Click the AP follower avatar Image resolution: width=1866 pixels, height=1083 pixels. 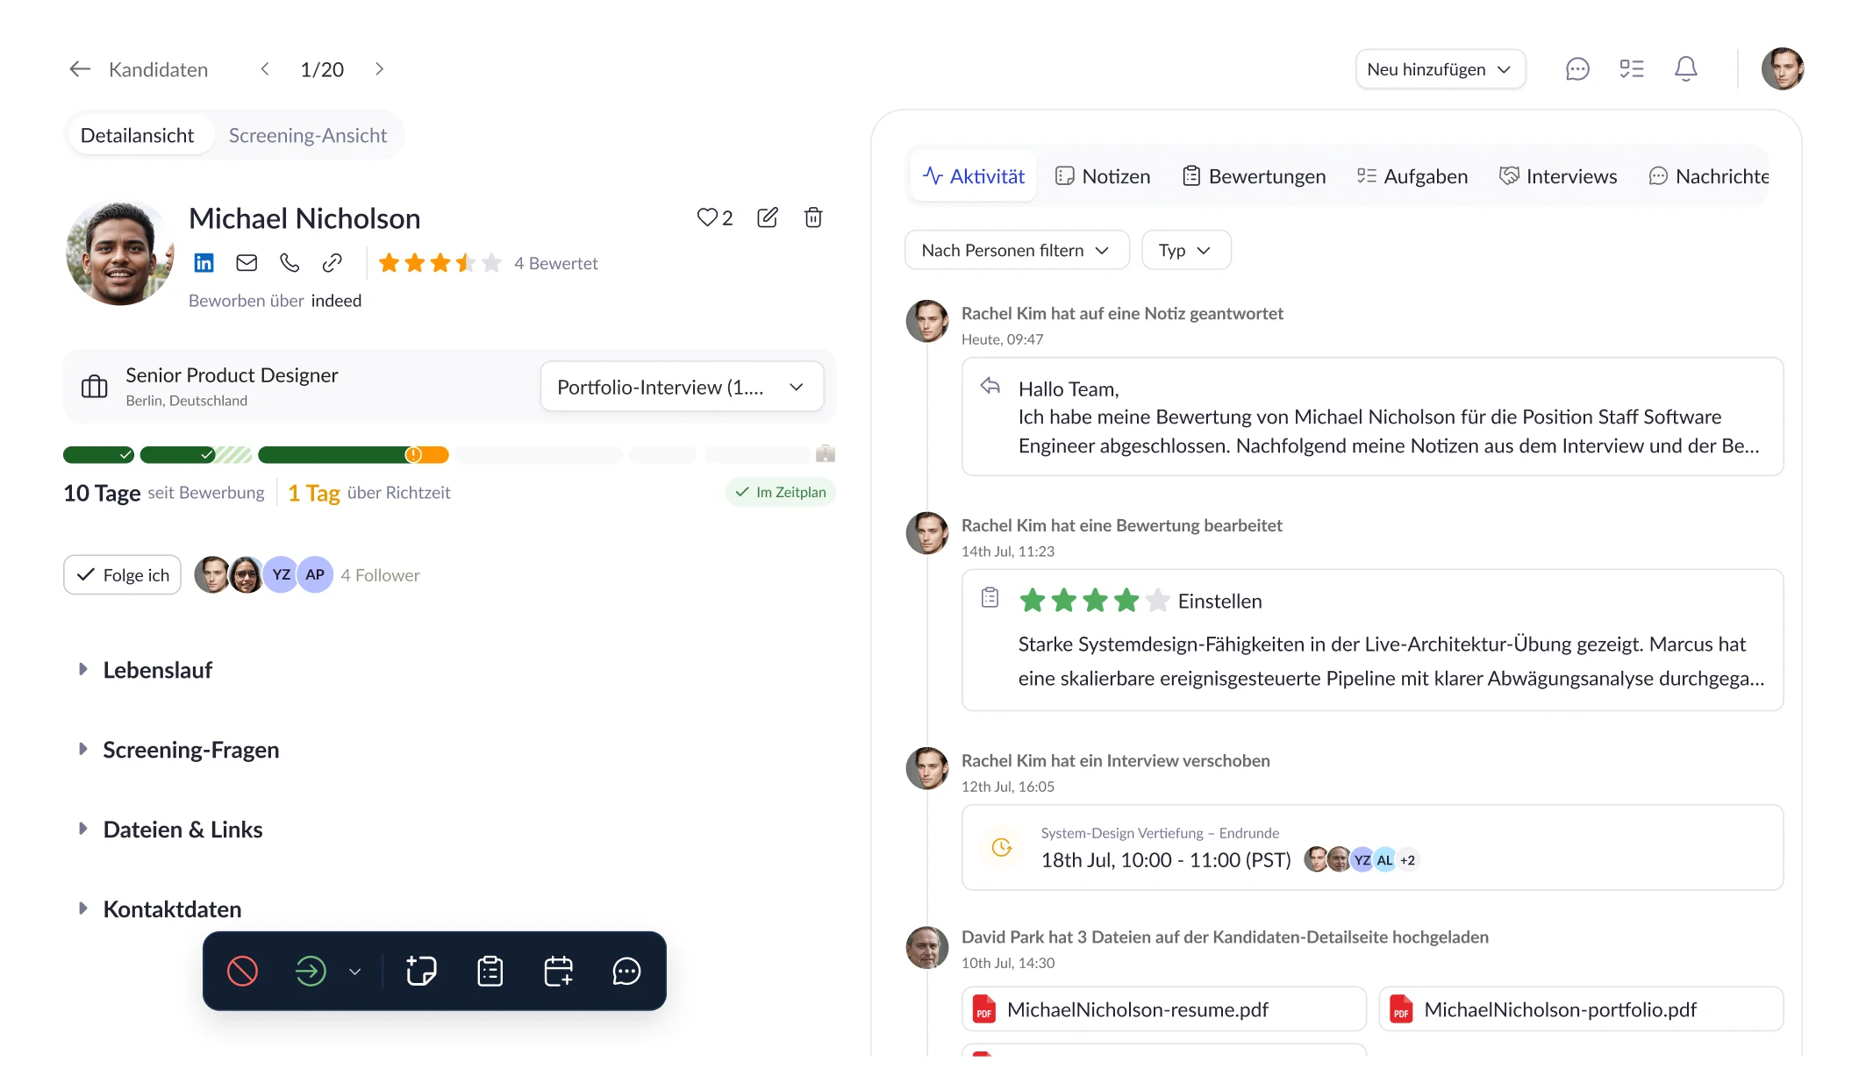[315, 575]
